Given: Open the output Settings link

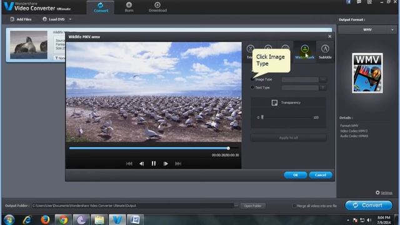Looking at the screenshot, I should point(386,193).
